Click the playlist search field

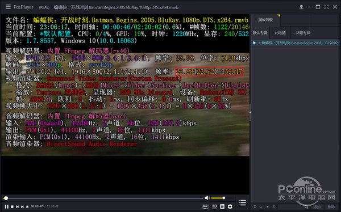coord(290,207)
